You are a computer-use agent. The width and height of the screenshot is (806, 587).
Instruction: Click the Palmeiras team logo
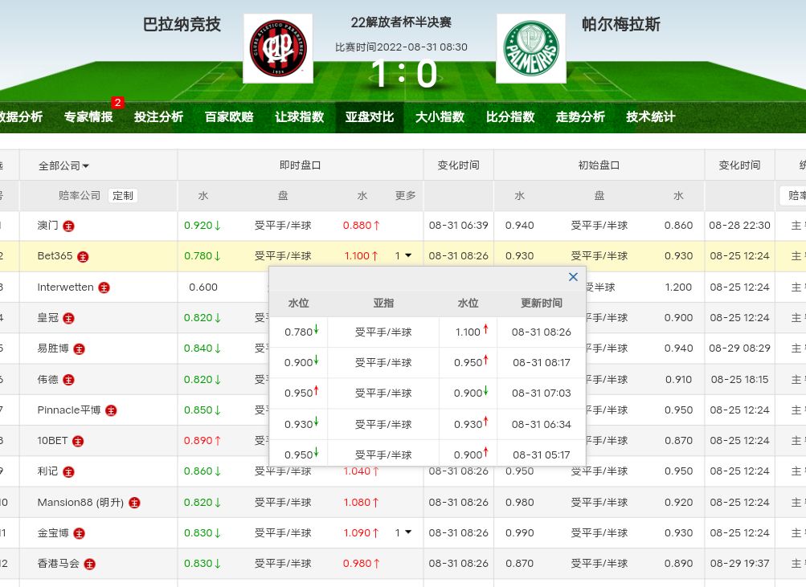530,48
